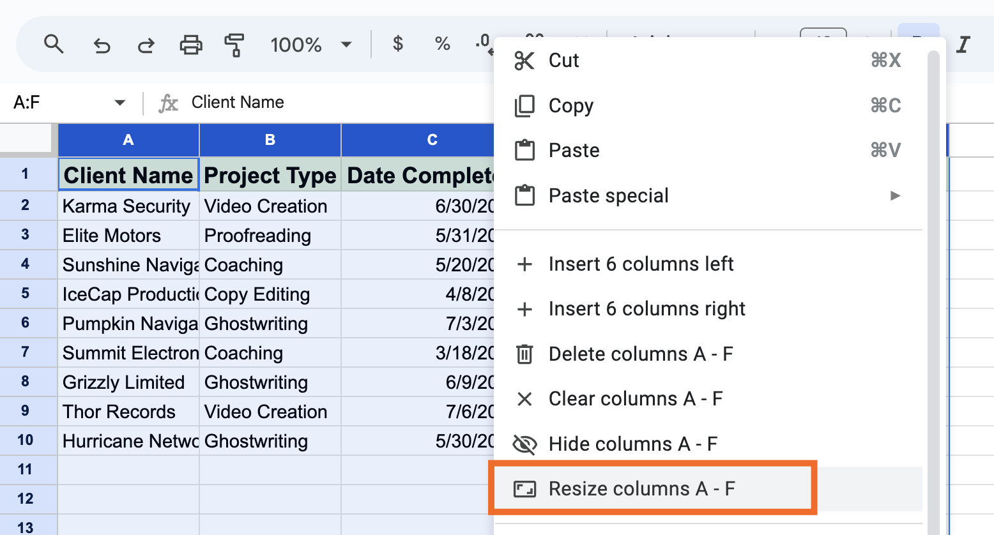The height and width of the screenshot is (535, 994).
Task: Click the select-all corner box
Action: (x=26, y=138)
